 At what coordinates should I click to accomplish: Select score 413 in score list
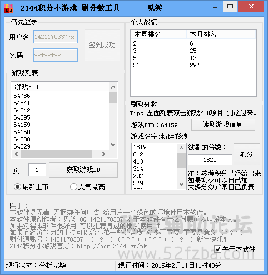point(138,161)
